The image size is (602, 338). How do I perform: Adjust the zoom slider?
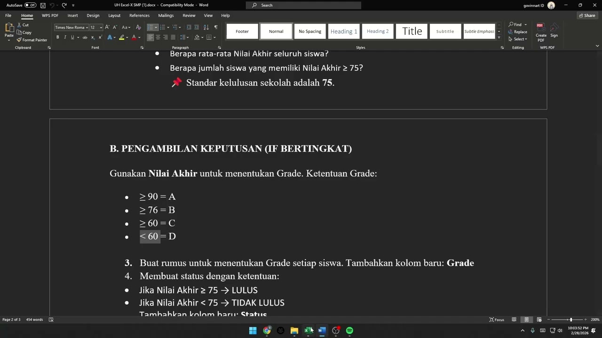(570, 320)
